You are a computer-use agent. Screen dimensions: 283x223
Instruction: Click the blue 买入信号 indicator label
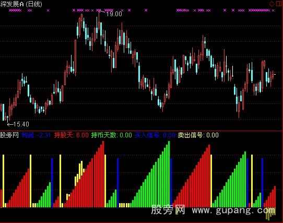coord(155,135)
